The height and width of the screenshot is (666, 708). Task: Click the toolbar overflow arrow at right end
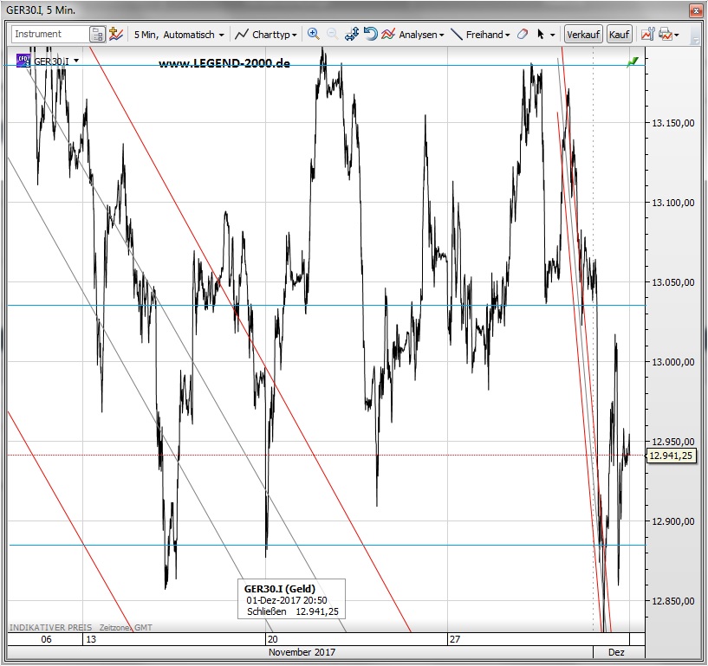[695, 40]
